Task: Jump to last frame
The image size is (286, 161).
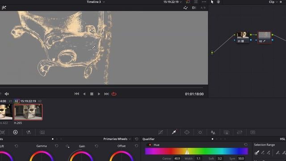Action: [x=106, y=94]
